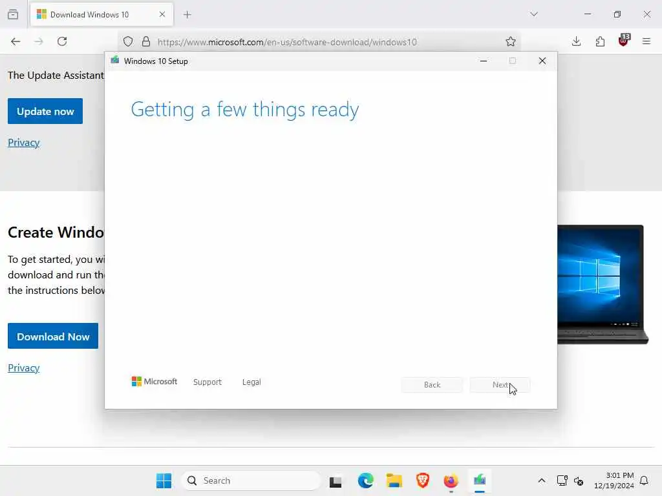
Task: Click the padlock site security icon
Action: 145,41
